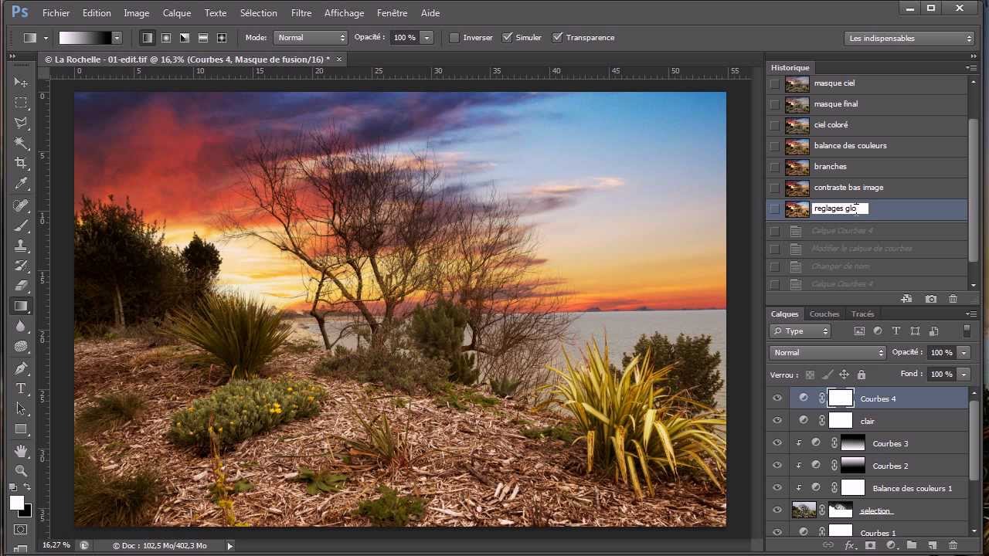Select the Rectangle shape tool

[21, 429]
